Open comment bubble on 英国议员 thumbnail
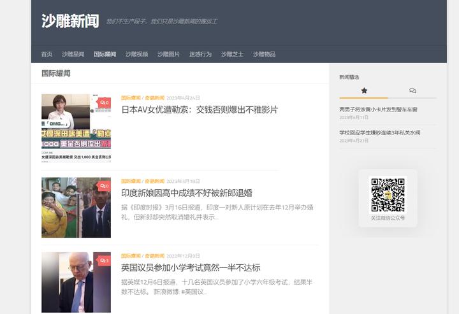Viewport: 459px width, 314px height. tap(104, 260)
